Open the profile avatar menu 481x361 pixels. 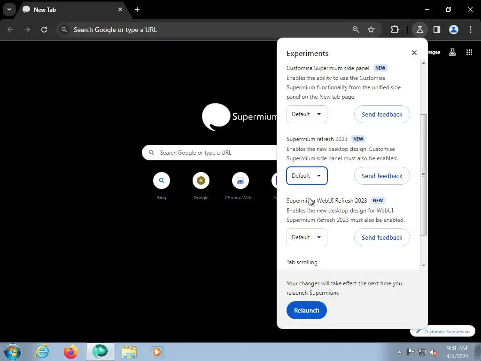click(x=454, y=30)
